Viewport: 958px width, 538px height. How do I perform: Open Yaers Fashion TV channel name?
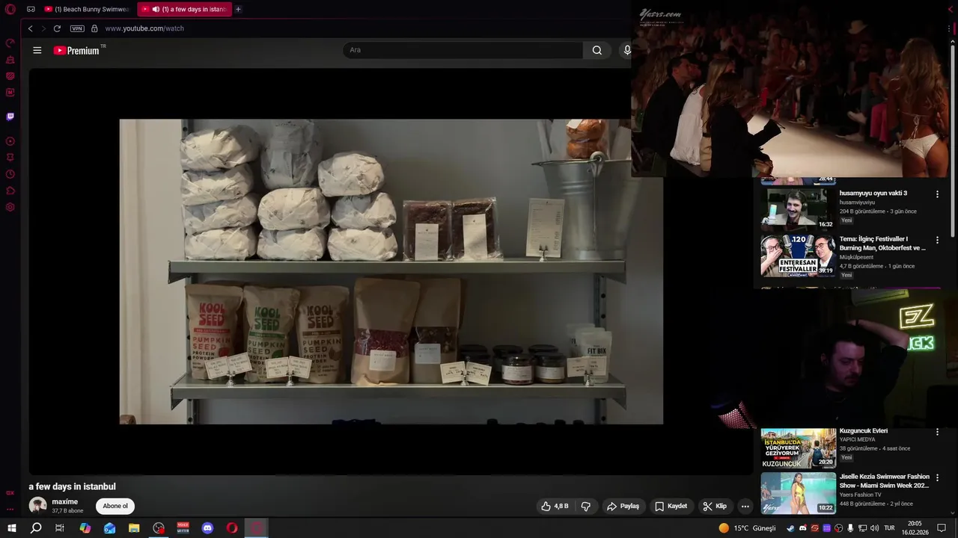860,495
